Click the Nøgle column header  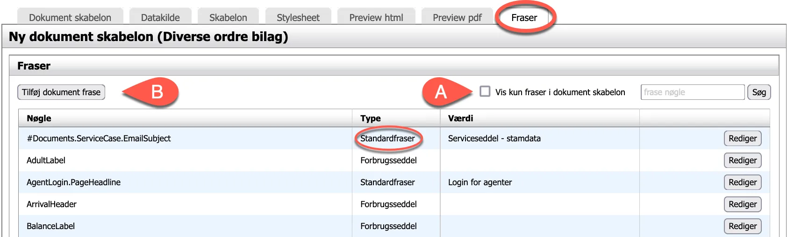(x=39, y=118)
